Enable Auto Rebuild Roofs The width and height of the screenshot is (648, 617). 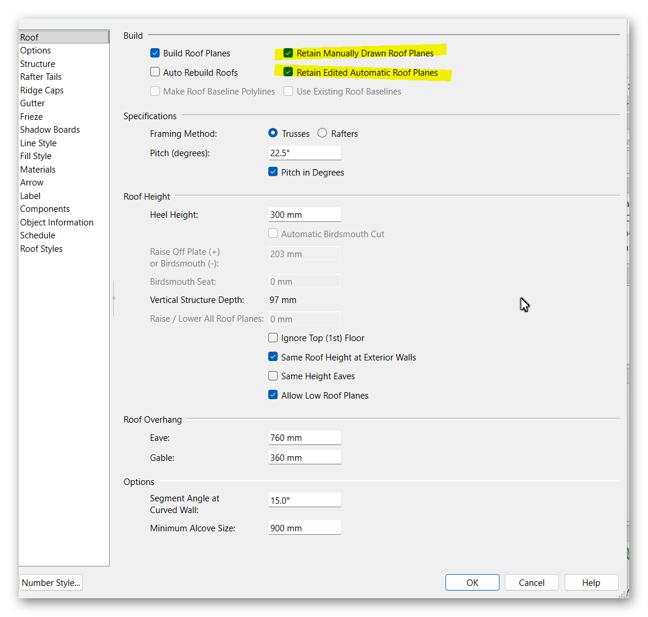point(155,73)
